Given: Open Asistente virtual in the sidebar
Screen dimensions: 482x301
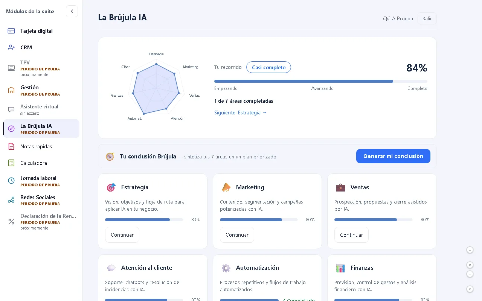Looking at the screenshot, I should click(41, 109).
